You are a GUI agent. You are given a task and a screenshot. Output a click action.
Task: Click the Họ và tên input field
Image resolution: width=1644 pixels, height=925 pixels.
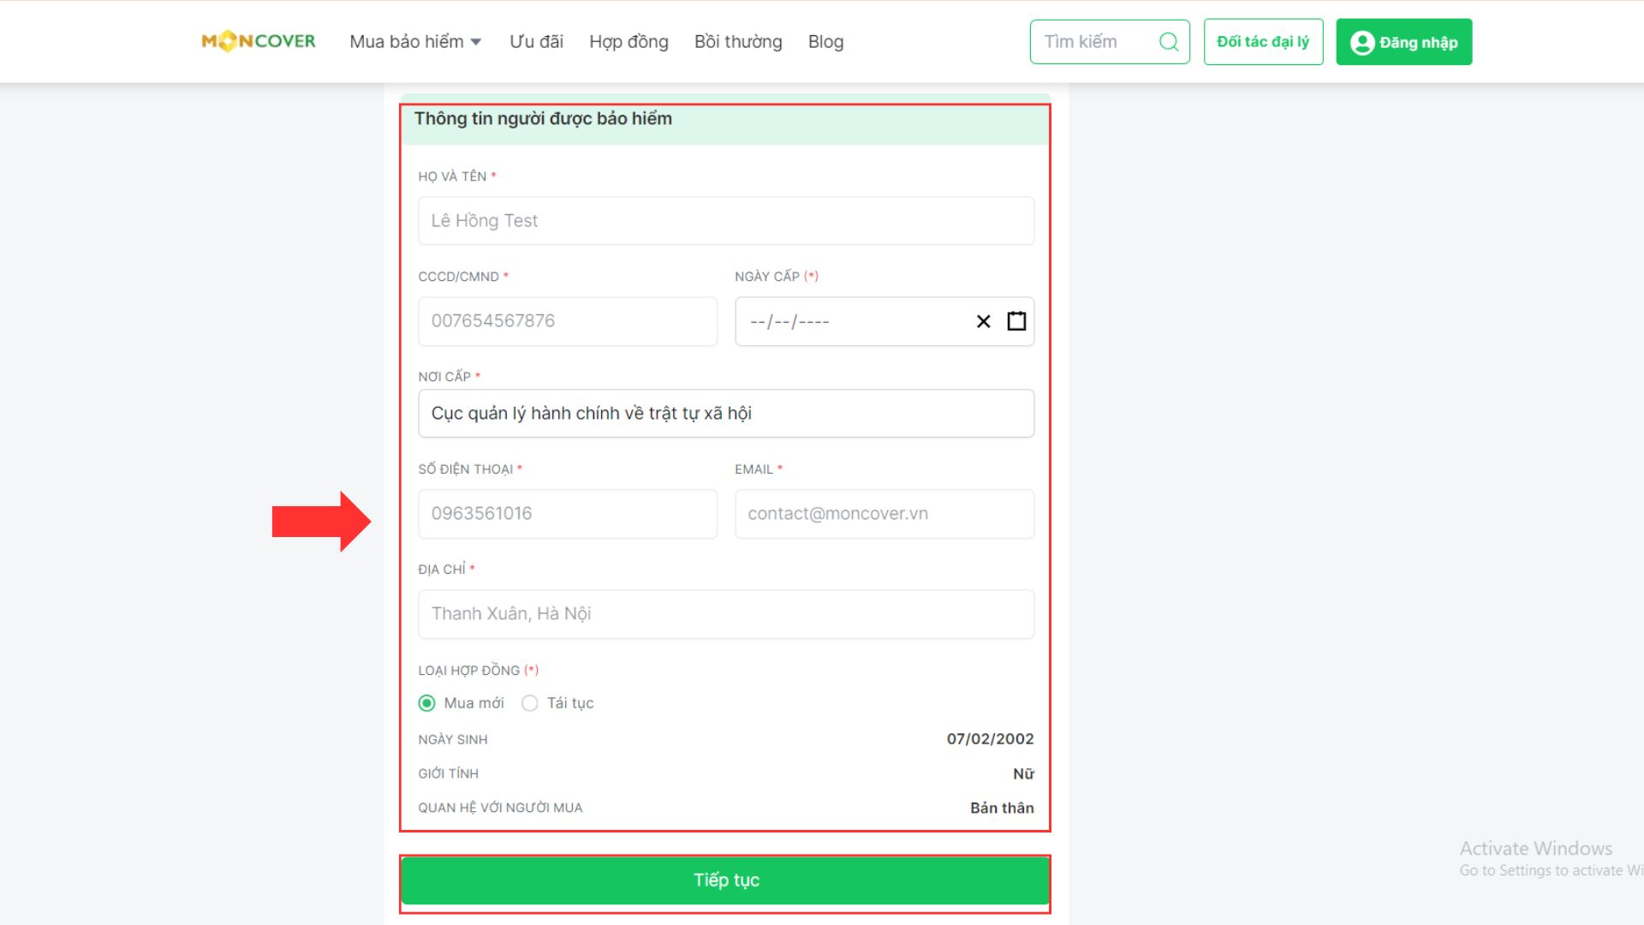tap(726, 221)
